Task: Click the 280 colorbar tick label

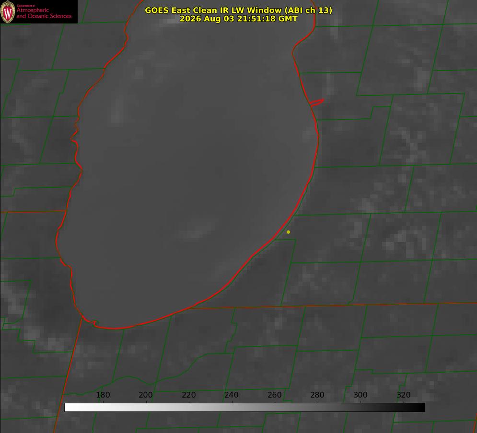Action: pos(317,395)
